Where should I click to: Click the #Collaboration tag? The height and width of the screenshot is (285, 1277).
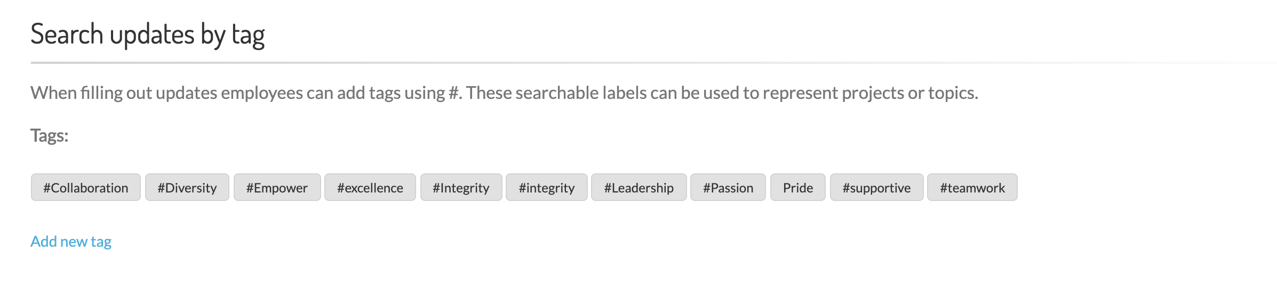pos(86,188)
